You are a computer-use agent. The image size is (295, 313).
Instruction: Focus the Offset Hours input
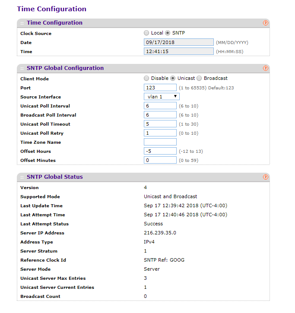tap(160, 151)
